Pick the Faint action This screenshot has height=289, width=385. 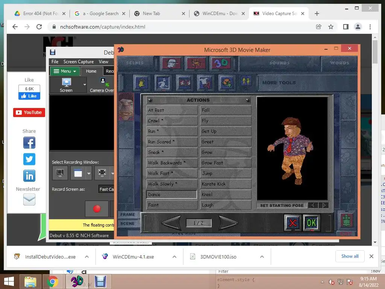pos(171,205)
